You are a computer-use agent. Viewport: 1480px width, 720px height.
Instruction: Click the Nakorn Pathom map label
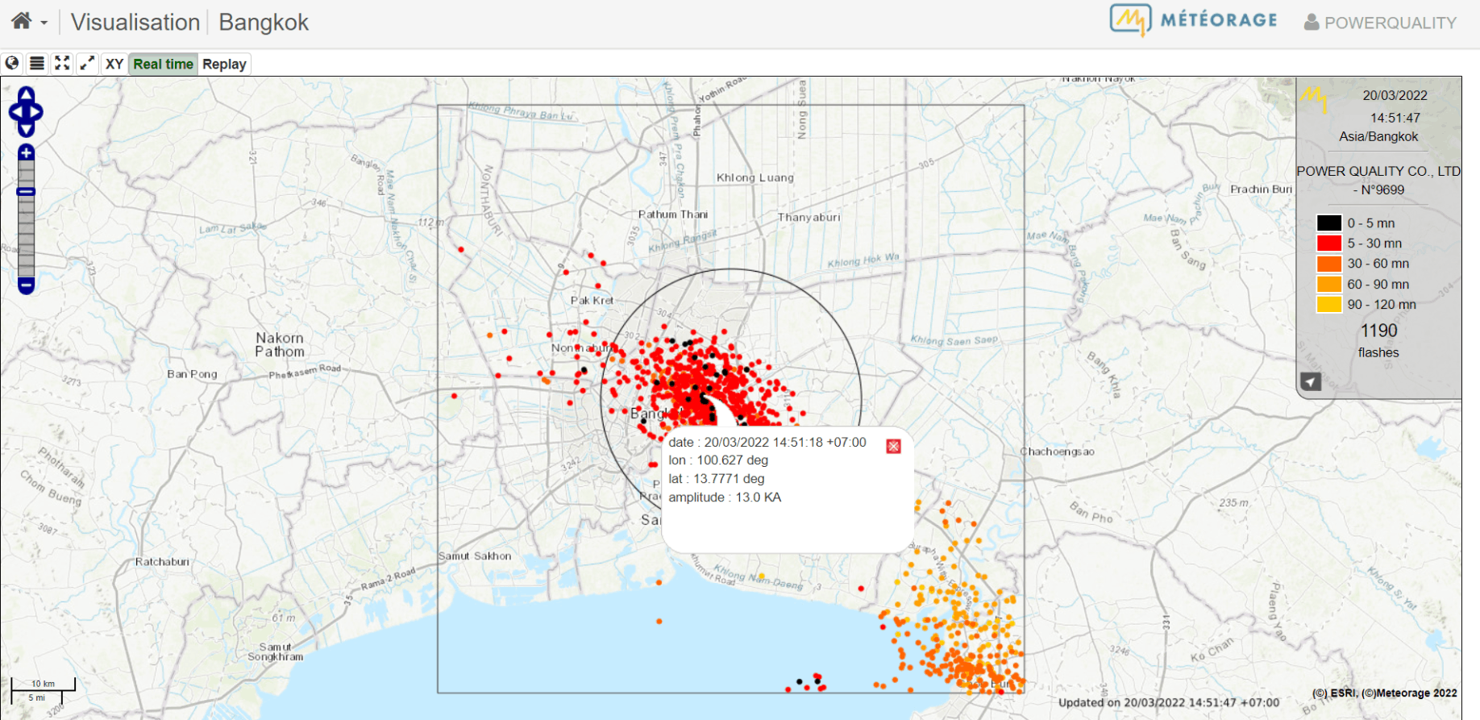click(280, 345)
